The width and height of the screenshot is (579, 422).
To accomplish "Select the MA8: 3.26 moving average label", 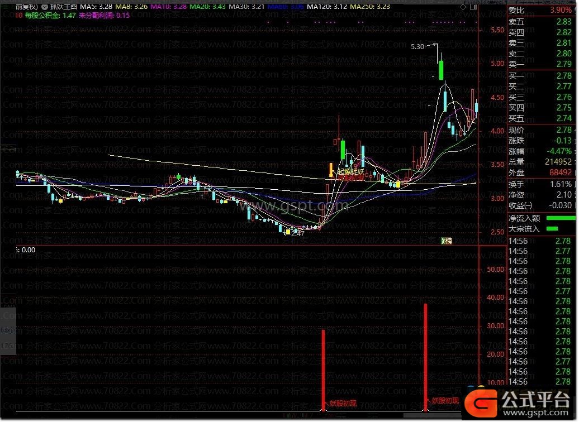I will pos(131,7).
